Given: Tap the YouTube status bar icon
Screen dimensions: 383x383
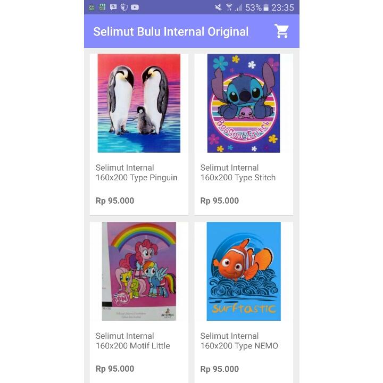Looking at the screenshot, I should tap(135, 7).
